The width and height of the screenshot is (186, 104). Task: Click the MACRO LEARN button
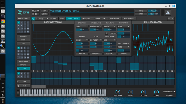[x=23, y=62]
